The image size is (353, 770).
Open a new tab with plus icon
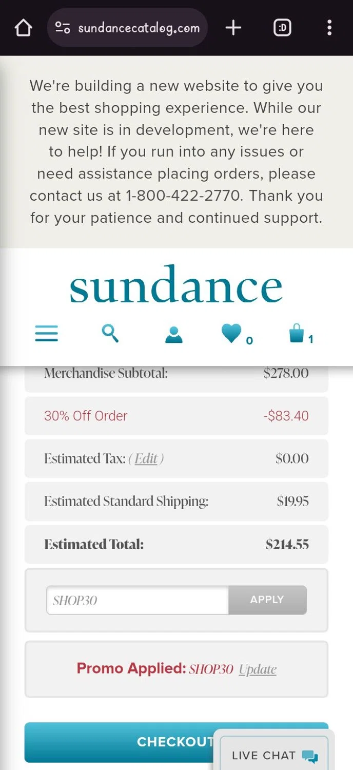[x=233, y=28]
